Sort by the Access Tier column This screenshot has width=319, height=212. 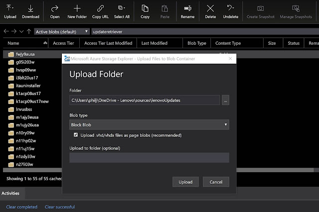[63, 43]
